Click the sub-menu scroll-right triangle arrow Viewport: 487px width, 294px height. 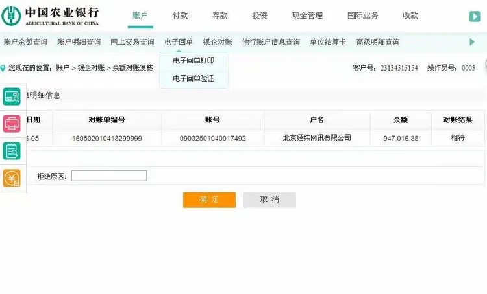(472, 42)
